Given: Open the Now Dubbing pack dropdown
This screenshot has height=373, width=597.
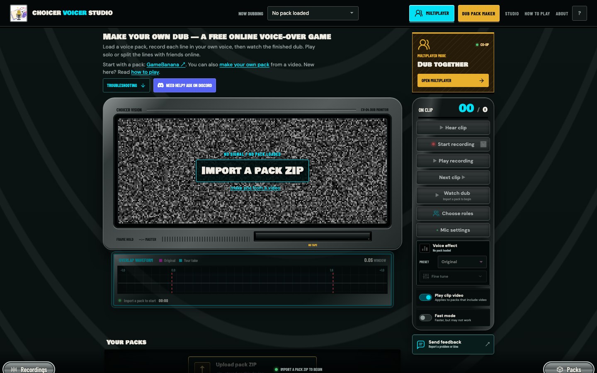Looking at the screenshot, I should 313,13.
